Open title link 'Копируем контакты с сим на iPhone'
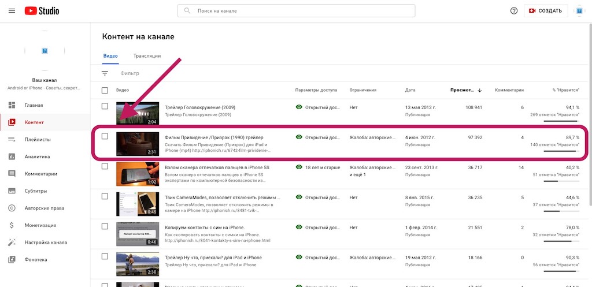 (x=205, y=228)
